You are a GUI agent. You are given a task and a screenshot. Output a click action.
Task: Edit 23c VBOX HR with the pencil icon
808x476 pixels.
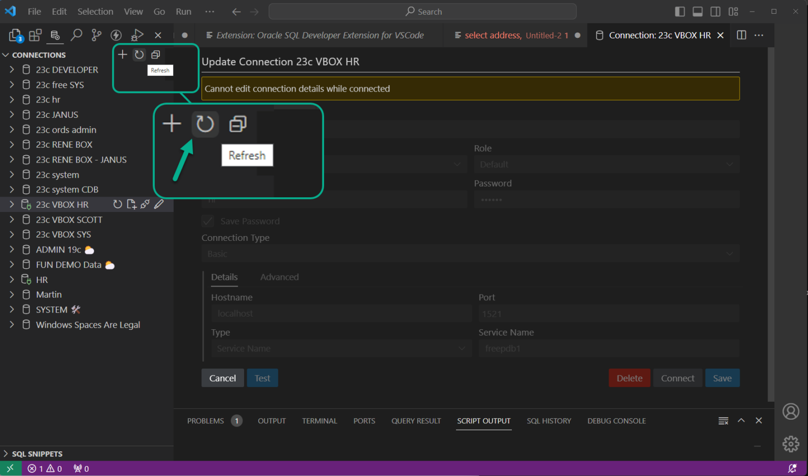[159, 204]
